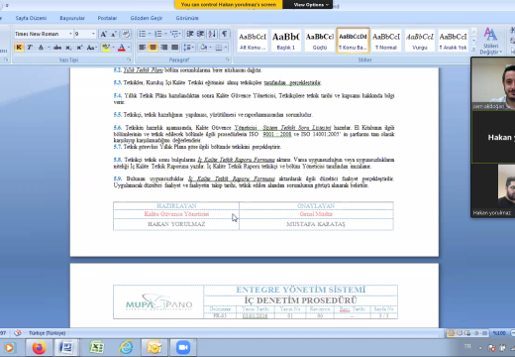515x357 pixels.
Task: Select Konu Başlığı style
Action: (x=353, y=41)
